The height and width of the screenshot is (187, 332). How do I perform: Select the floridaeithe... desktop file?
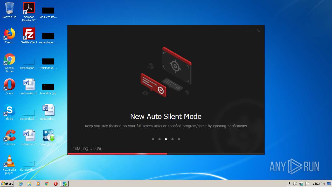29,166
